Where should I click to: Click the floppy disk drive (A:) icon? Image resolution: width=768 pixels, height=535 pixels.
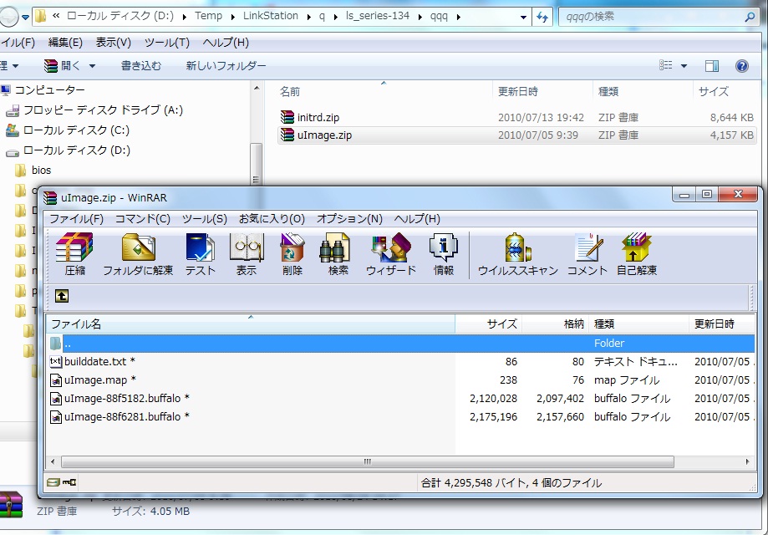click(13, 110)
